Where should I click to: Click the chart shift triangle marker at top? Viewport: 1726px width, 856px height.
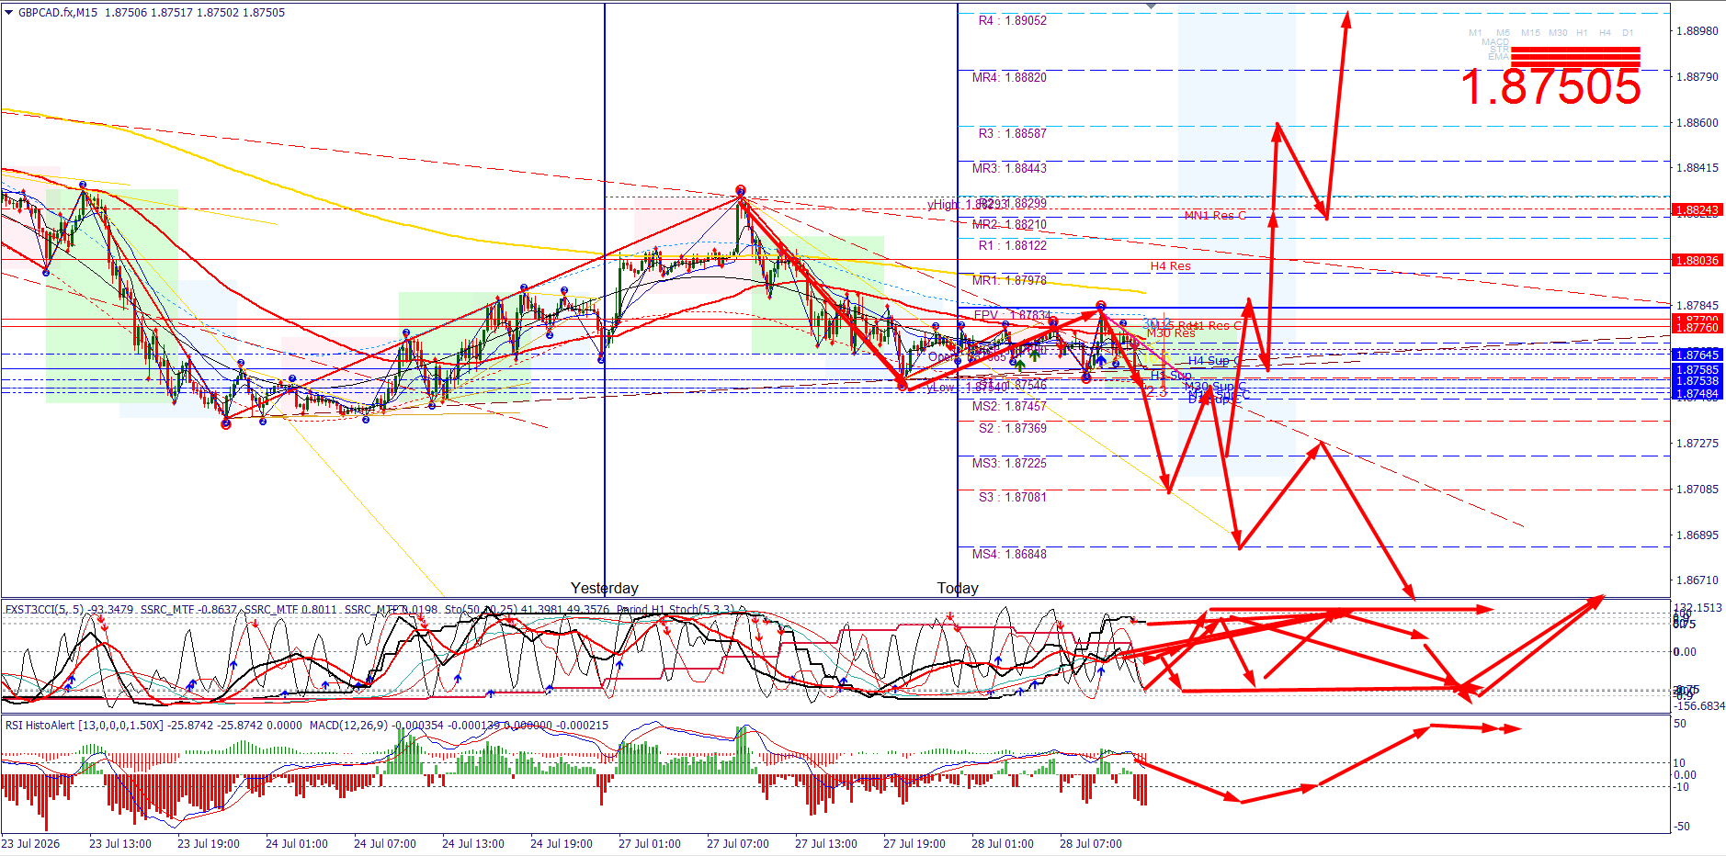point(1151,6)
